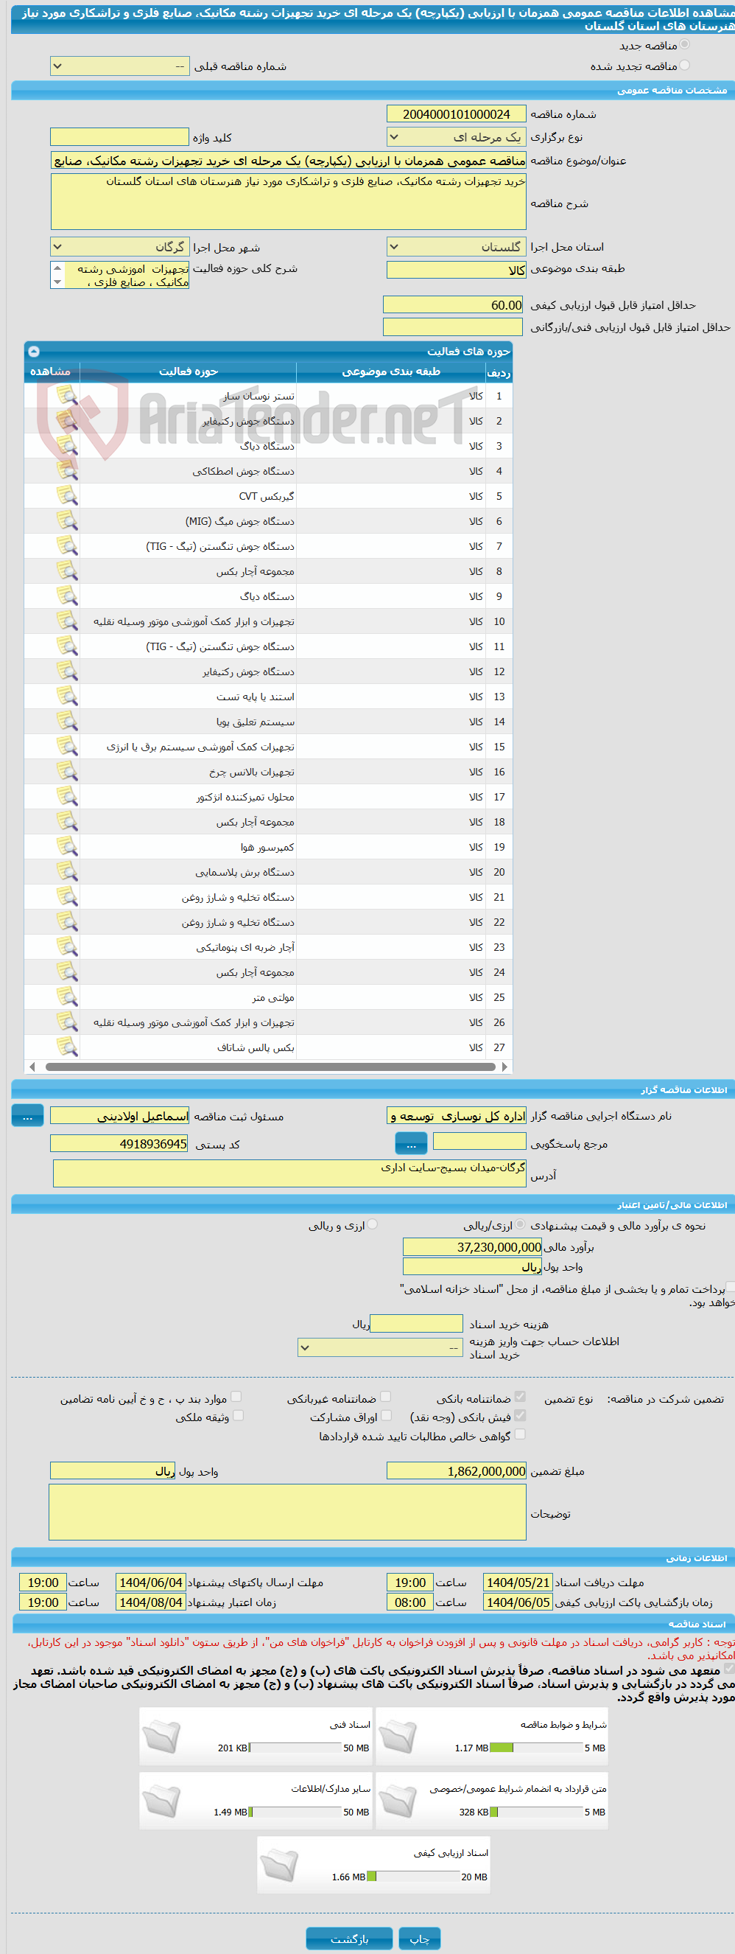The height and width of the screenshot is (1954, 735).
Task: Click the کلید واژه input field
Action: (120, 136)
